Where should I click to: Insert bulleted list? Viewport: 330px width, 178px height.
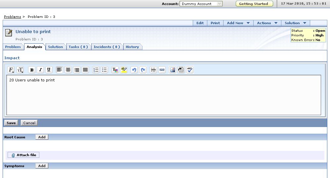[104, 70]
